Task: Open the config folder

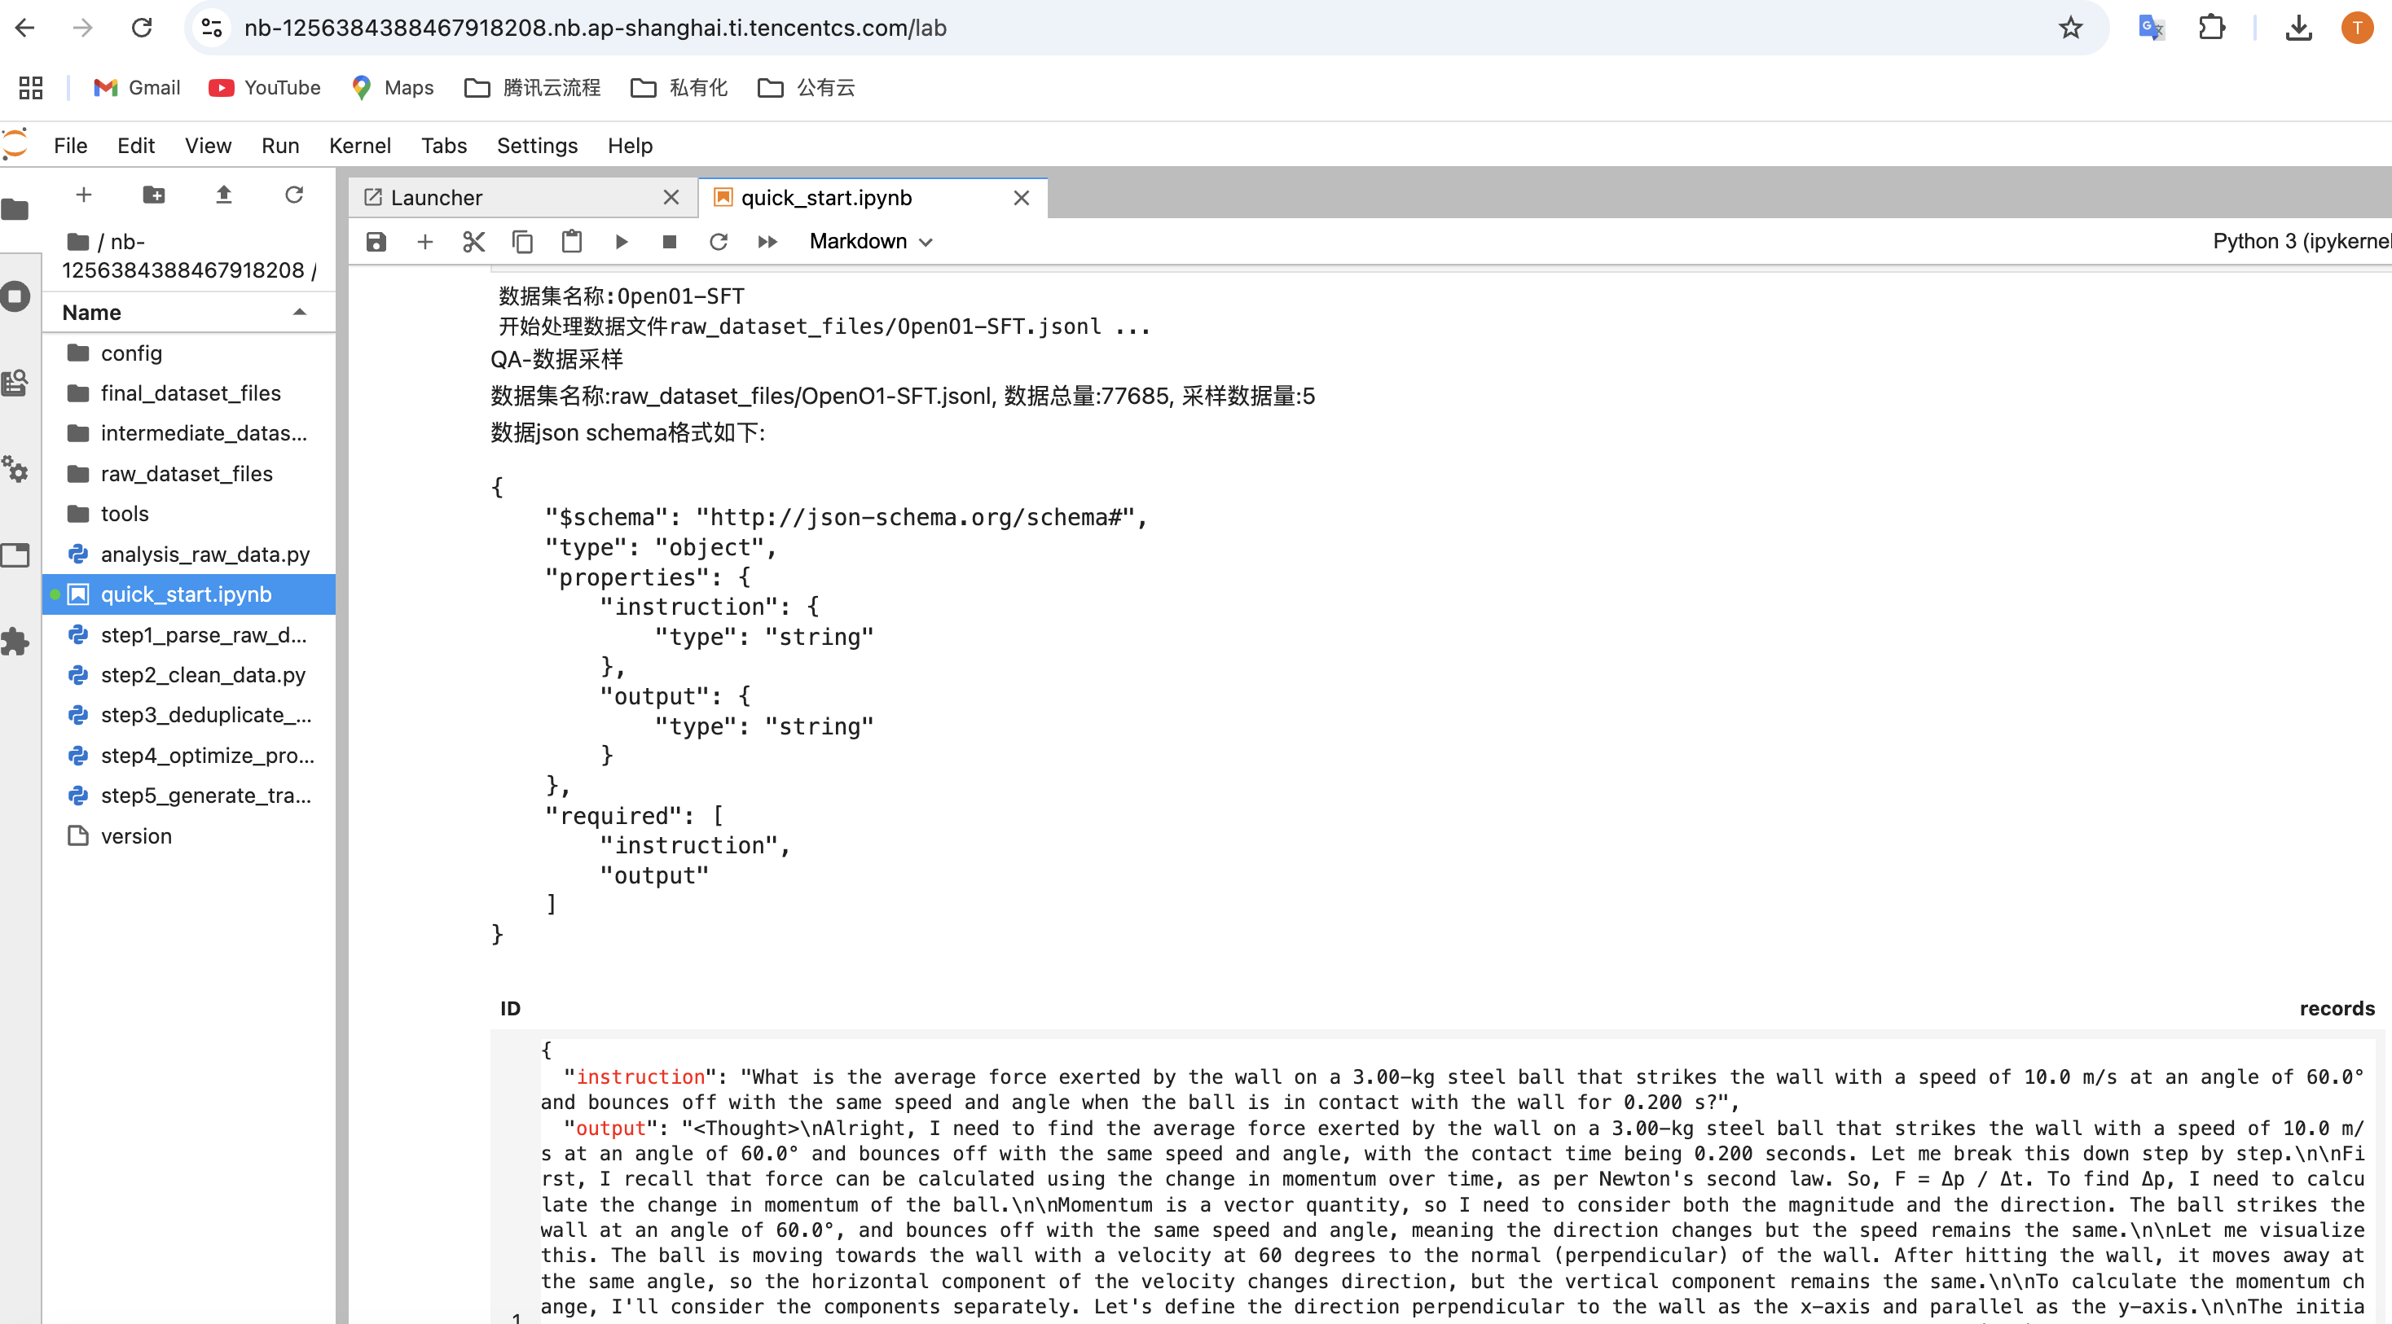Action: click(190, 353)
